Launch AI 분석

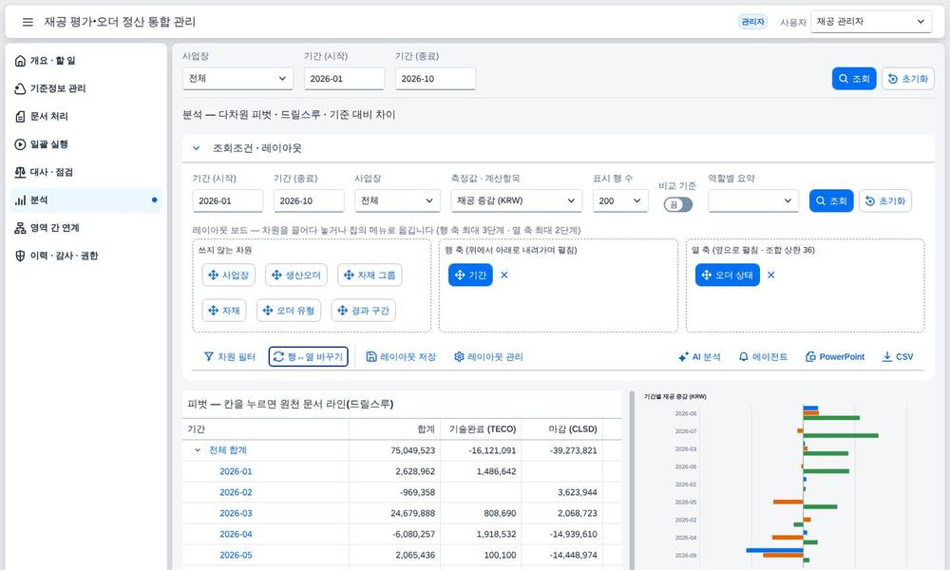point(699,357)
